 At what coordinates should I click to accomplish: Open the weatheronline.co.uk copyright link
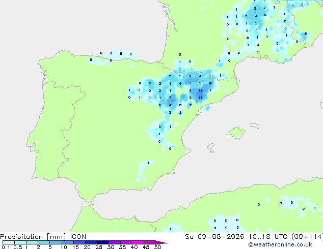(x=280, y=244)
